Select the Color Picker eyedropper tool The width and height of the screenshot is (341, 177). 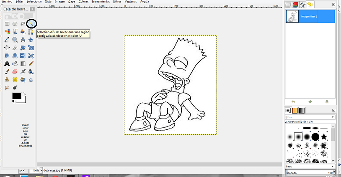[7, 40]
